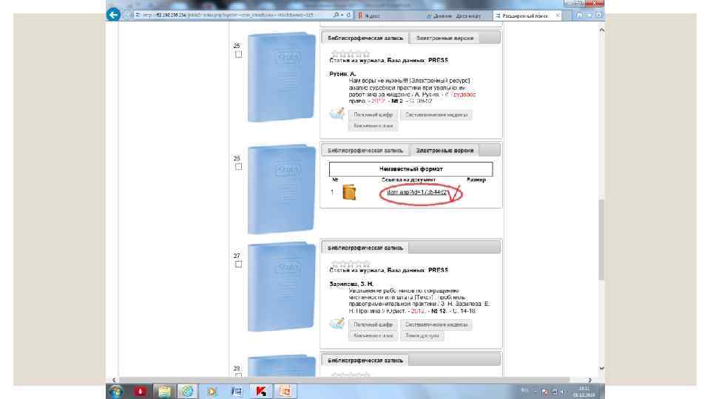Tick the checkbox for record 27
This screenshot has width=710, height=399.
click(239, 265)
